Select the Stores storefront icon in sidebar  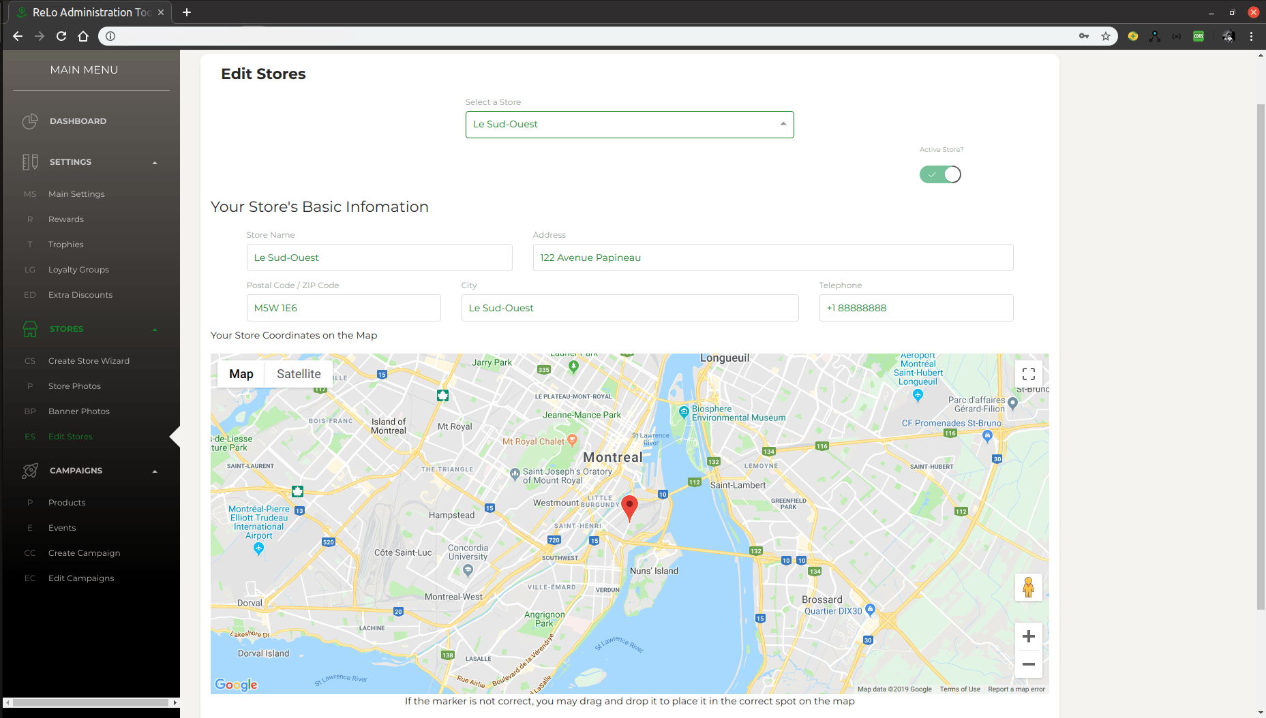[x=30, y=329]
